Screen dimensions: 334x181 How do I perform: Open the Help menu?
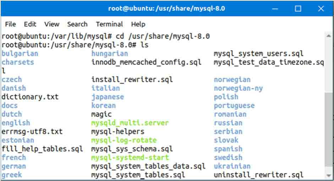(x=138, y=24)
